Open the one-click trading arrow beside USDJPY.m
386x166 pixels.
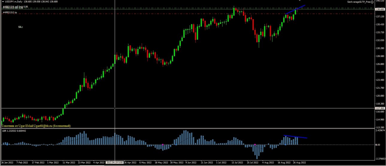click(x=3, y=2)
